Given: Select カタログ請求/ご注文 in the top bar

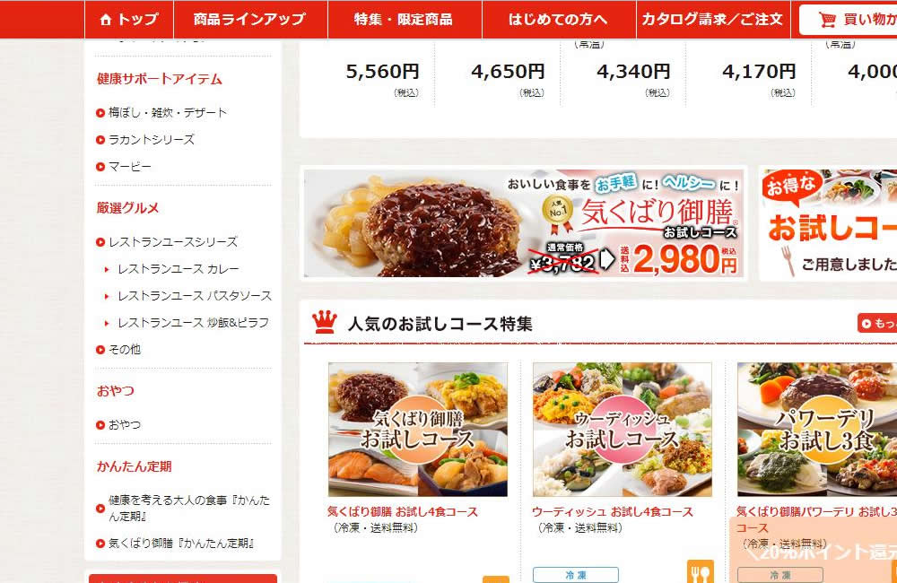Looking at the screenshot, I should (x=713, y=20).
